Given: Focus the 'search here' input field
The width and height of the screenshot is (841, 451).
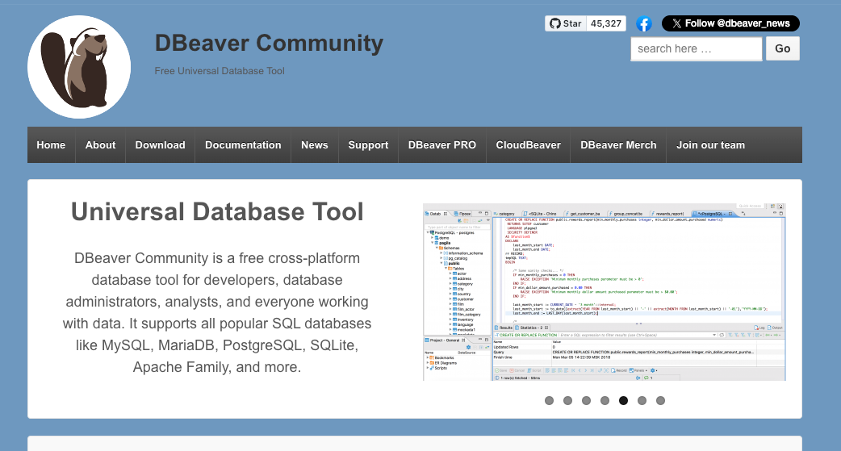Looking at the screenshot, I should pyautogui.click(x=697, y=48).
